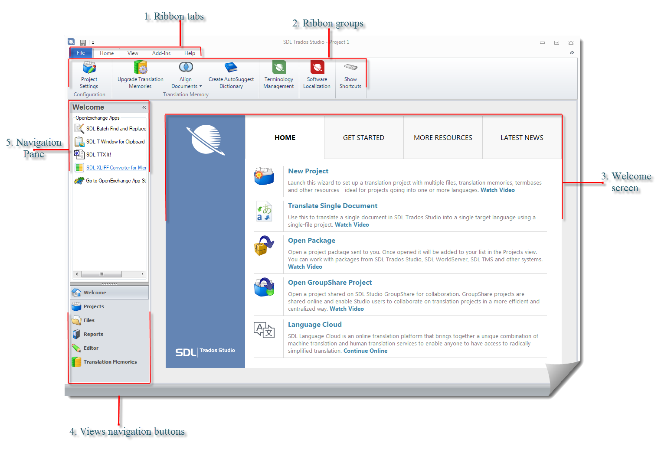
Task: Switch to the Files view
Action: [109, 320]
